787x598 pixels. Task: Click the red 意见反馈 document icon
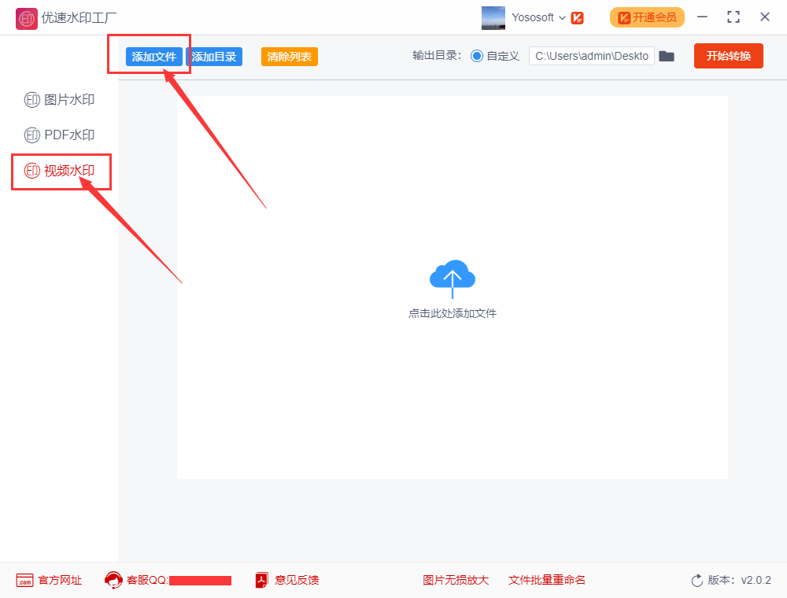pyautogui.click(x=260, y=580)
